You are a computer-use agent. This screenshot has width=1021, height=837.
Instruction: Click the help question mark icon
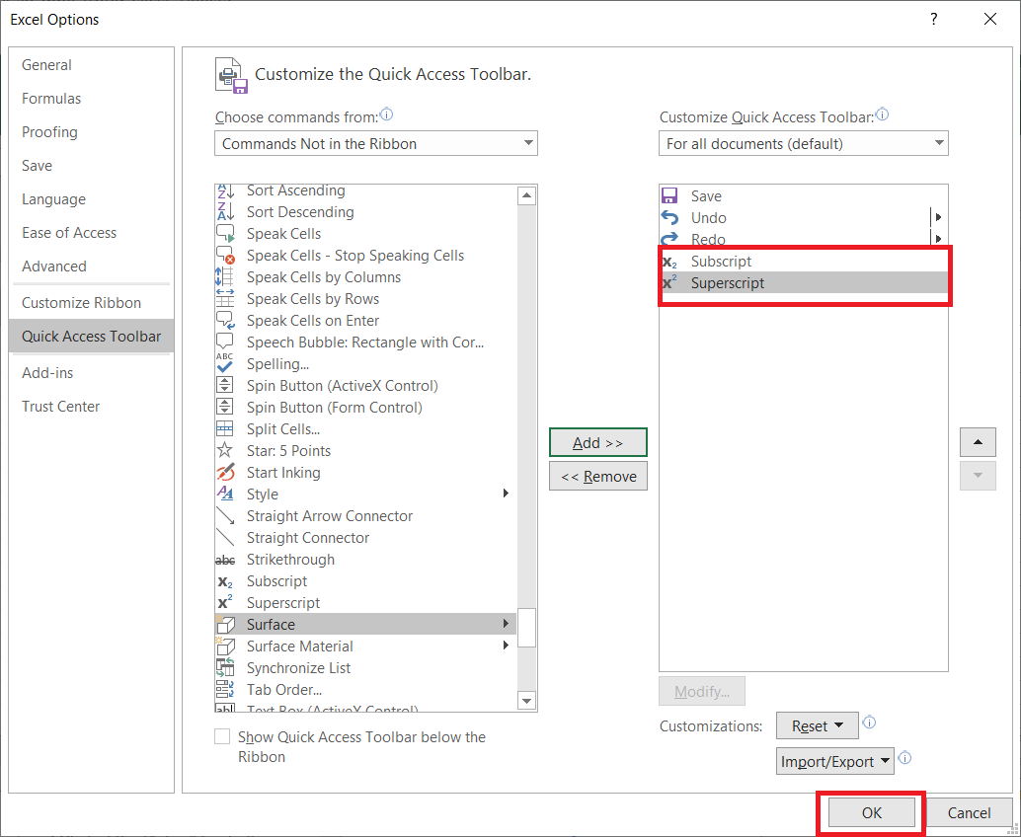934,19
